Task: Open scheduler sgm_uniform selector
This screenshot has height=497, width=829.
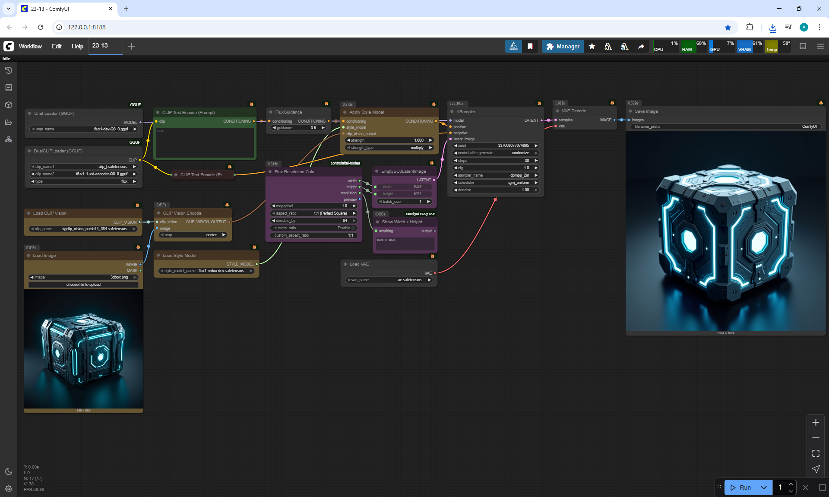Action: (495, 183)
